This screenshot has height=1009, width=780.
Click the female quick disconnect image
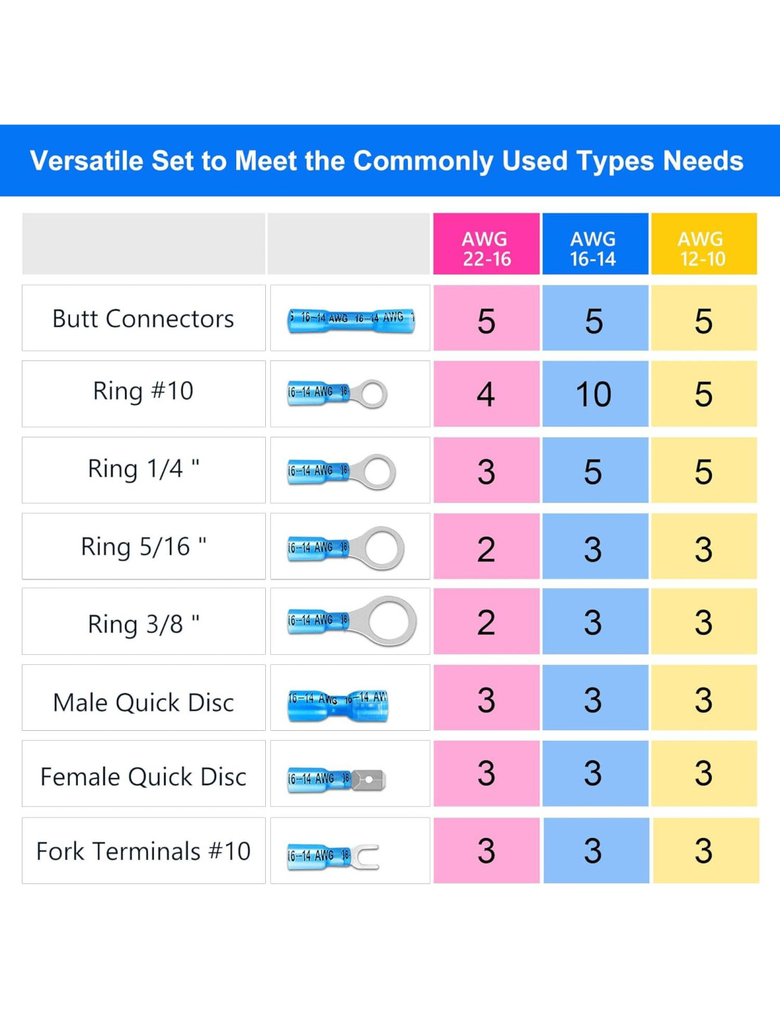(x=336, y=779)
